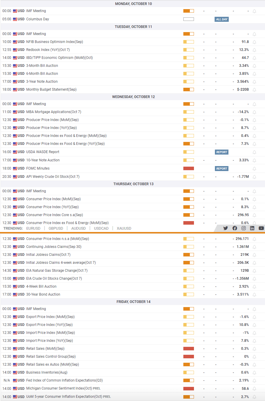Open the YouTube icon in trending bar
This screenshot has width=265, height=401.
pos(261,228)
